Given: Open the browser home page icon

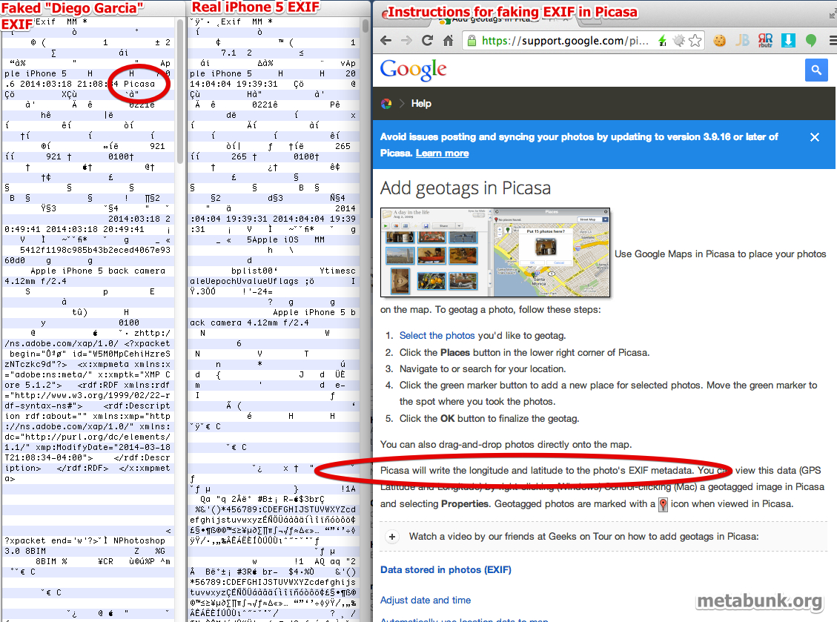Looking at the screenshot, I should [x=449, y=41].
